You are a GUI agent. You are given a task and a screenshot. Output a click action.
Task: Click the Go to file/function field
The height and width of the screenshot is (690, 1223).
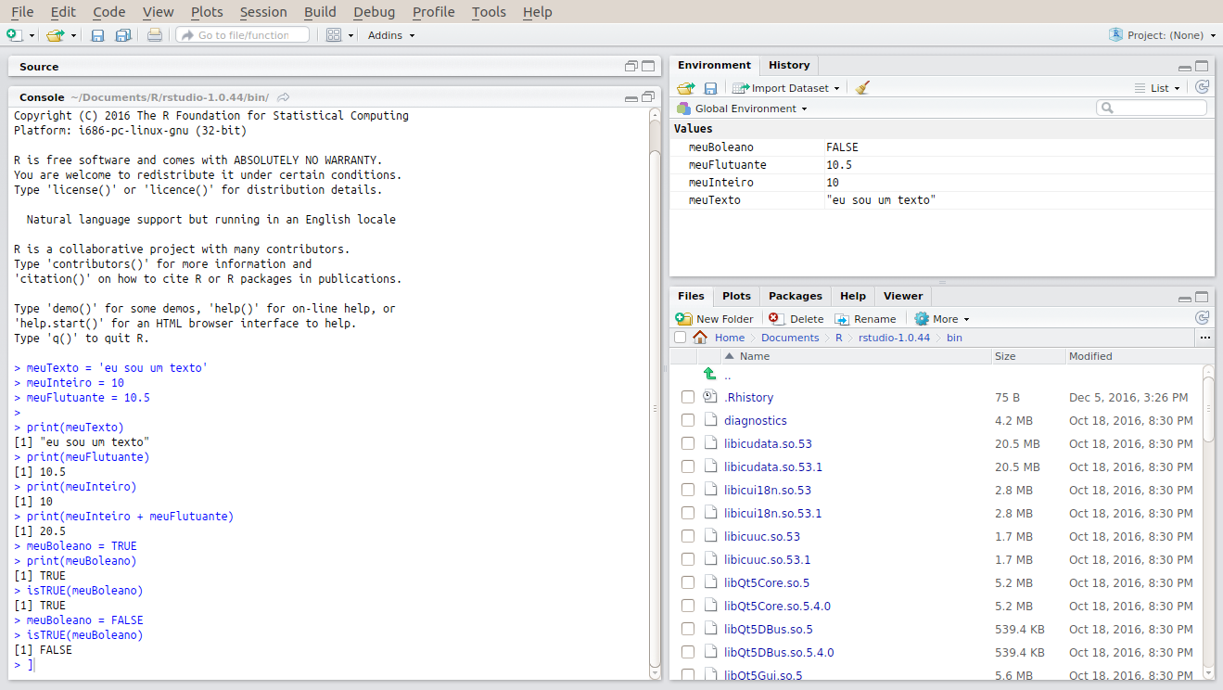click(x=243, y=35)
